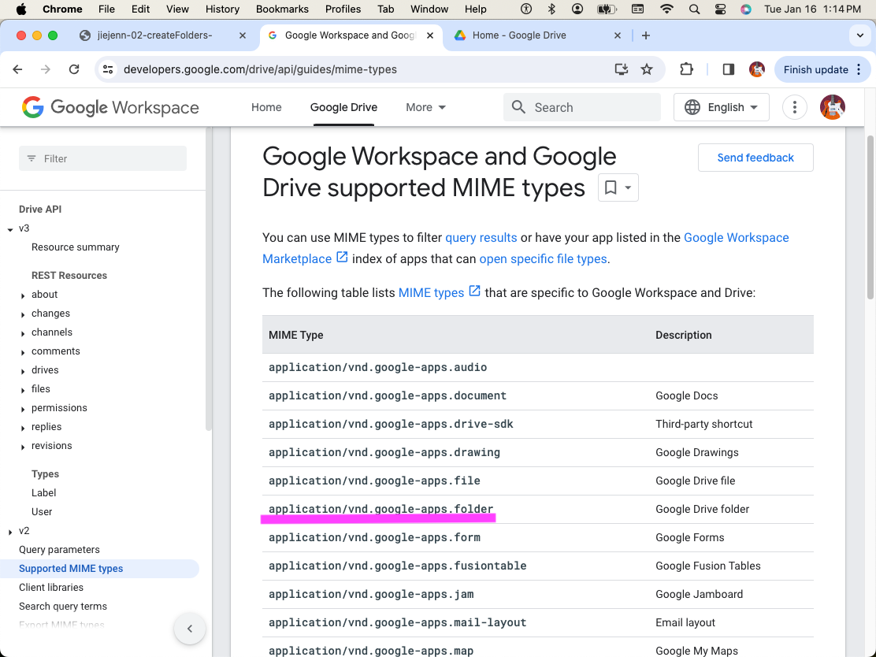
Task: Open the open specific file types link
Action: click(543, 258)
